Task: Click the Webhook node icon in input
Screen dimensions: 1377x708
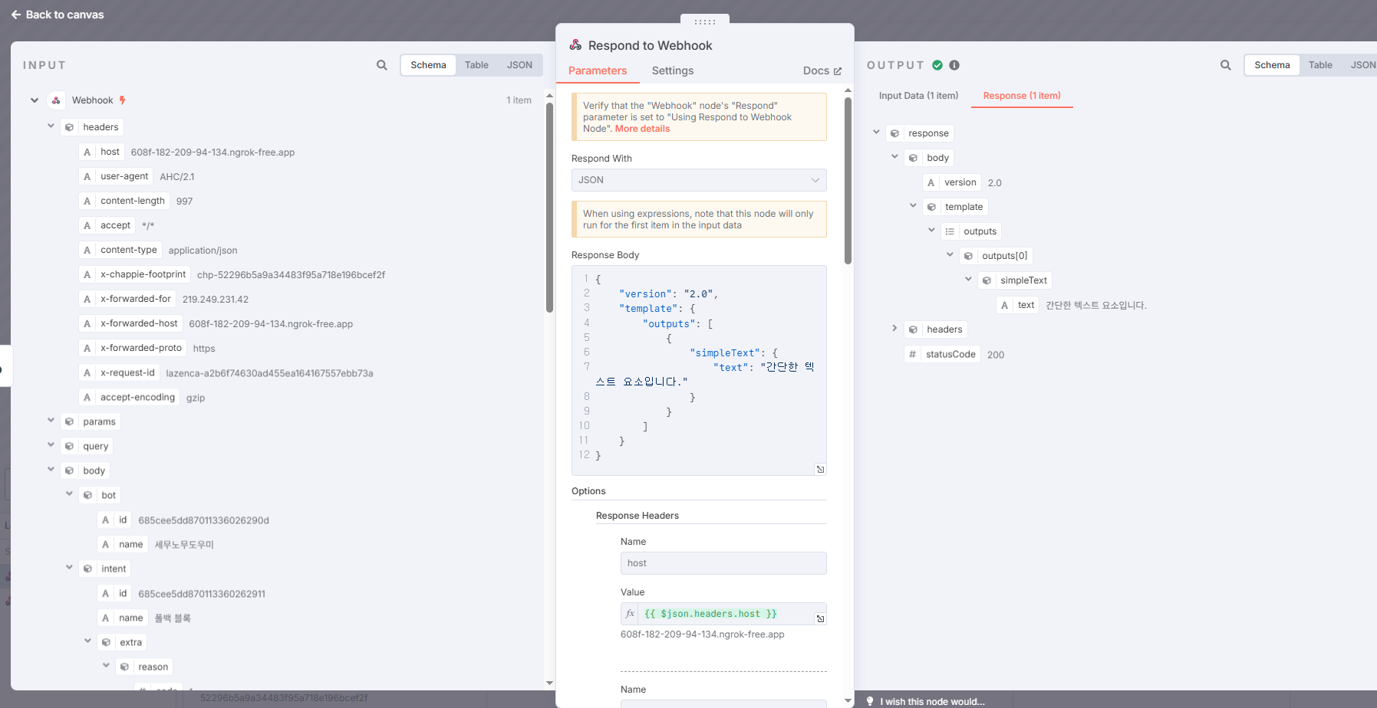Action: tap(56, 100)
